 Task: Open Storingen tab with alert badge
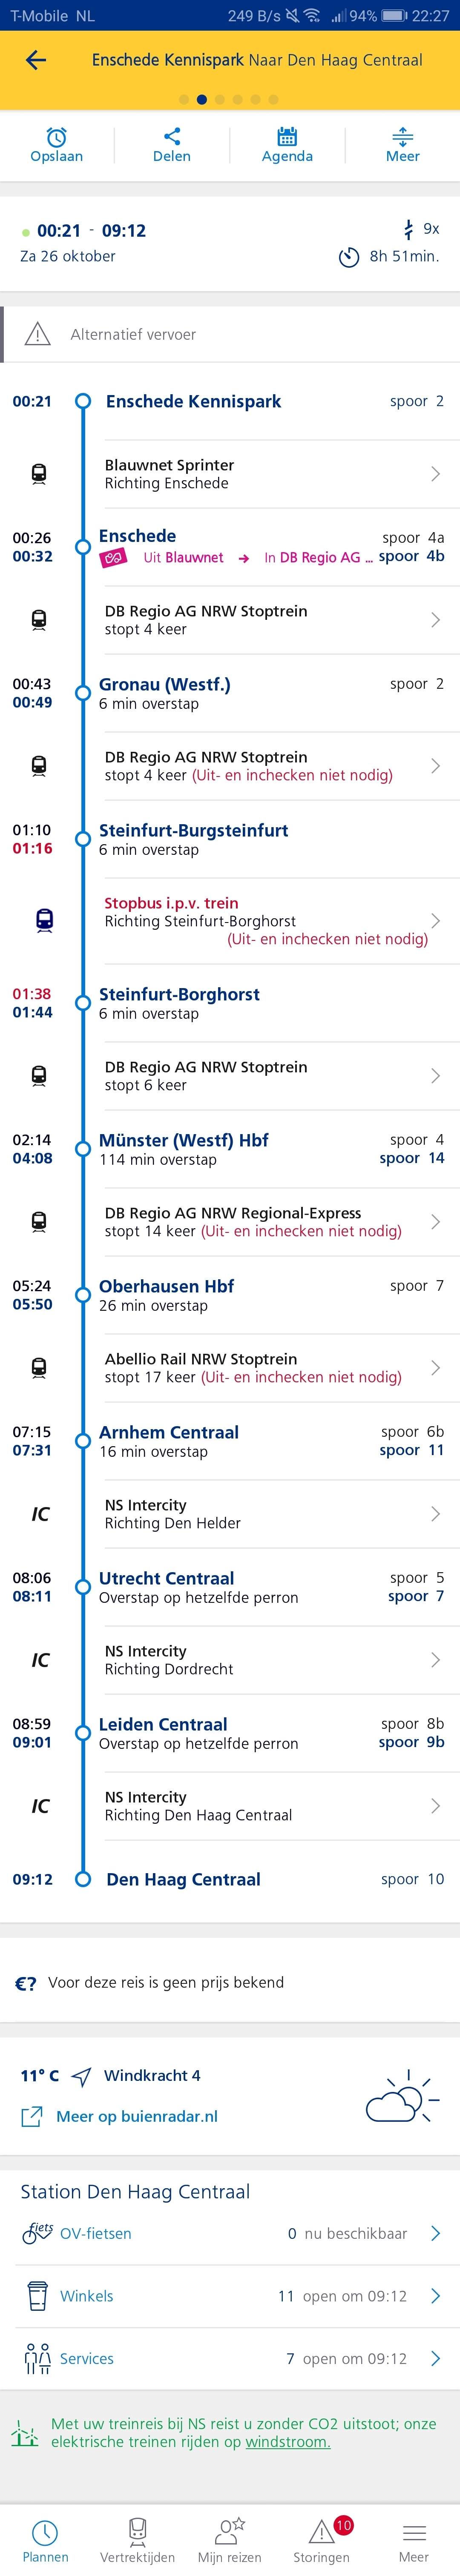tap(322, 2540)
